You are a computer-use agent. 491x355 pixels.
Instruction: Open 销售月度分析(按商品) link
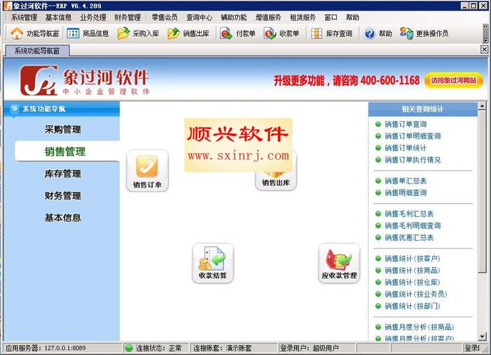click(420, 327)
